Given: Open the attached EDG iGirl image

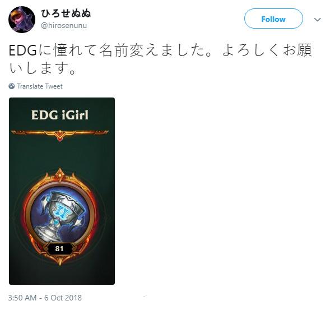Looking at the screenshot, I should pos(62,191).
